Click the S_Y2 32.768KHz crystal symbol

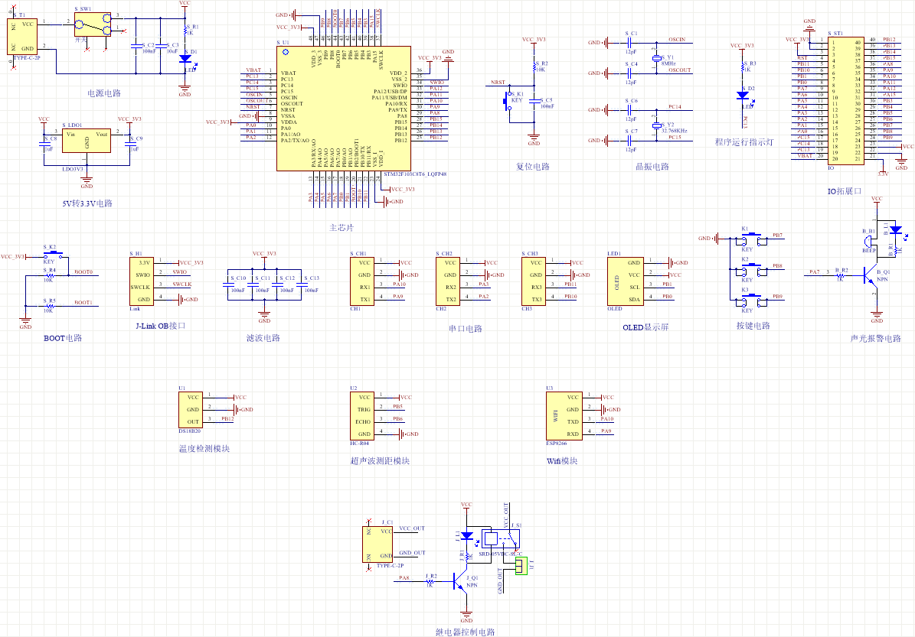tap(656, 125)
